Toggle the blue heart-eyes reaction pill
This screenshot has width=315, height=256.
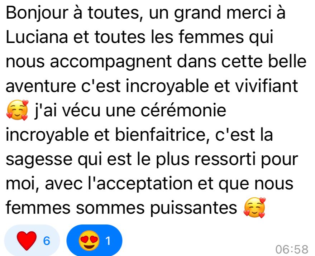pos(94,240)
